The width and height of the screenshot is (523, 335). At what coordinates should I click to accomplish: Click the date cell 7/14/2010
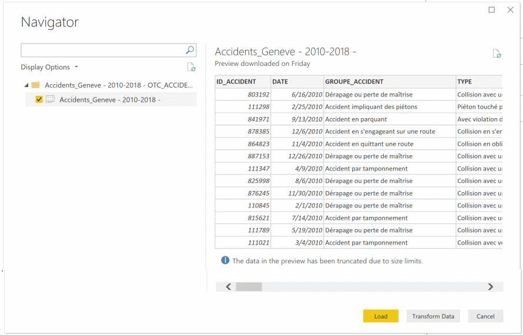[297, 218]
